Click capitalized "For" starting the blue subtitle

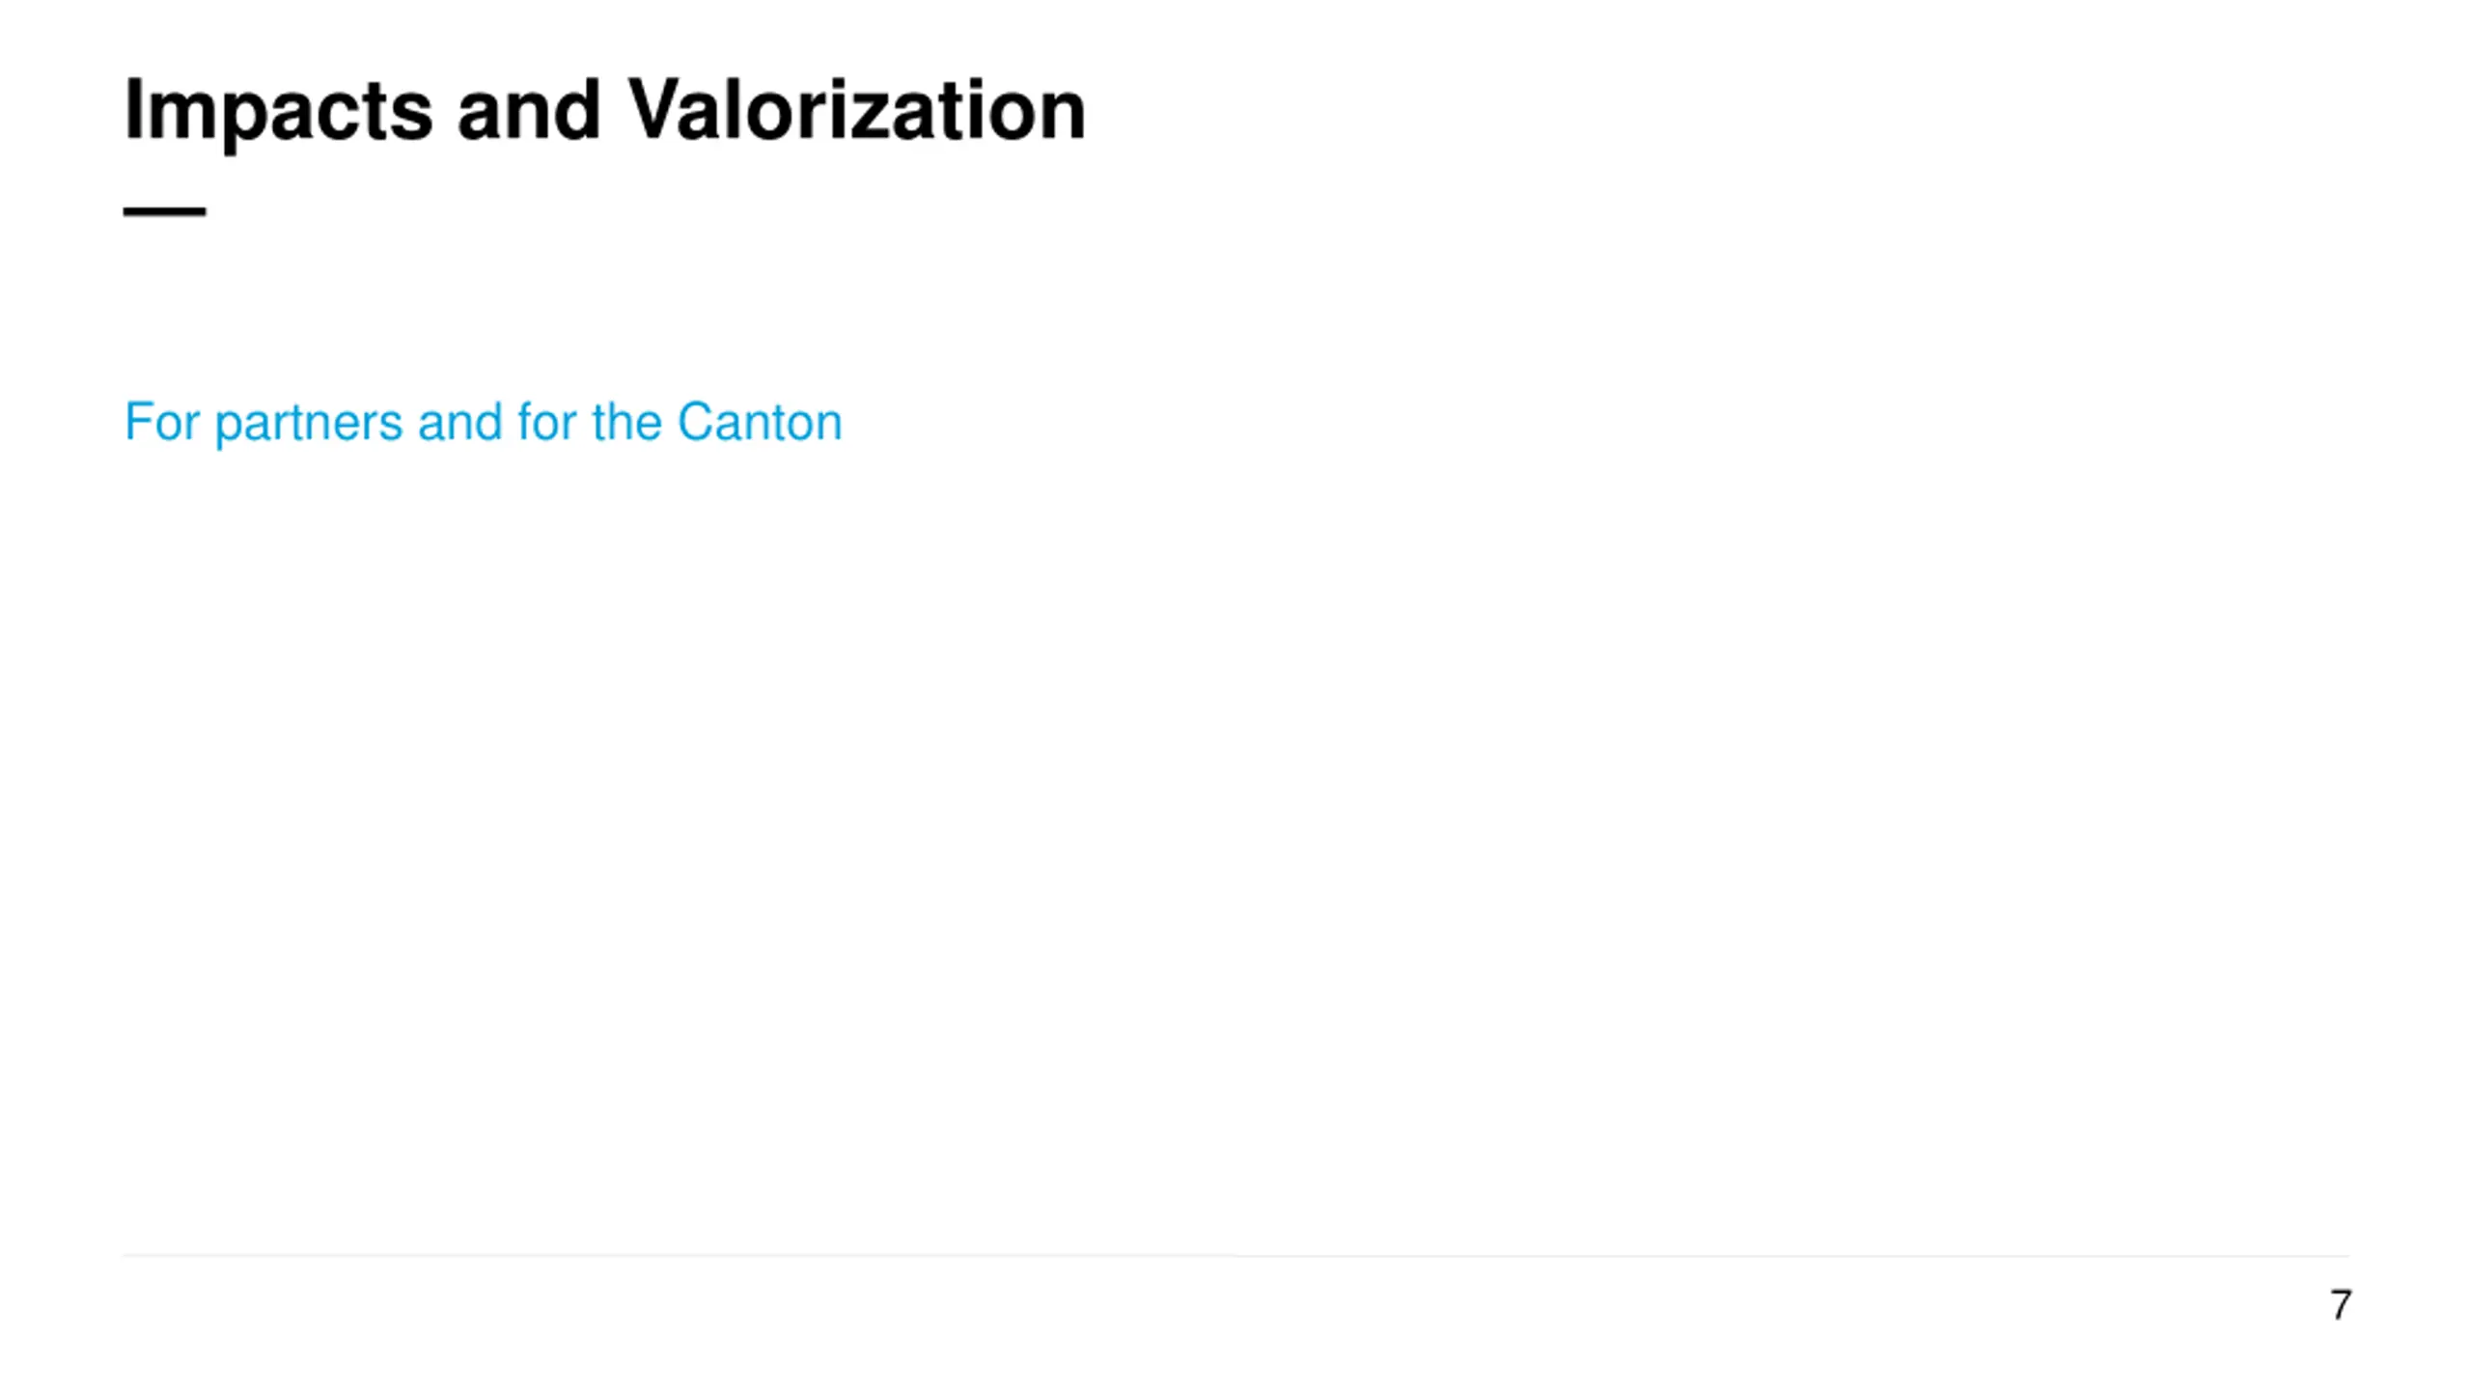(161, 422)
